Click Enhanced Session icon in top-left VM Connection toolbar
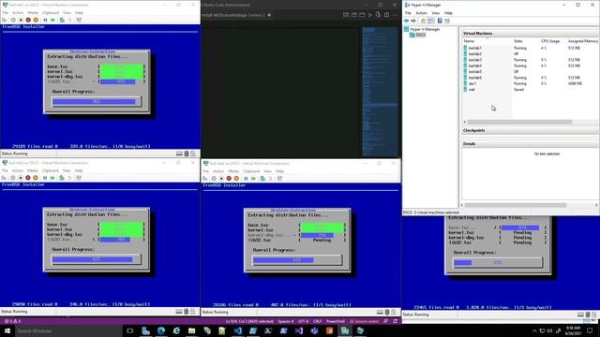 (x=79, y=20)
